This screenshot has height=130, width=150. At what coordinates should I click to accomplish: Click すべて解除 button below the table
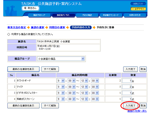pyautogui.click(x=50, y=106)
